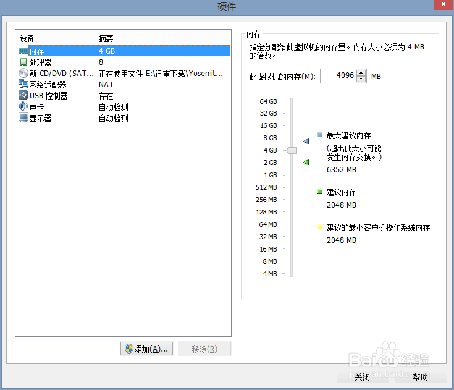
Task: Click the 存在 summary for USB
Action: tap(106, 96)
